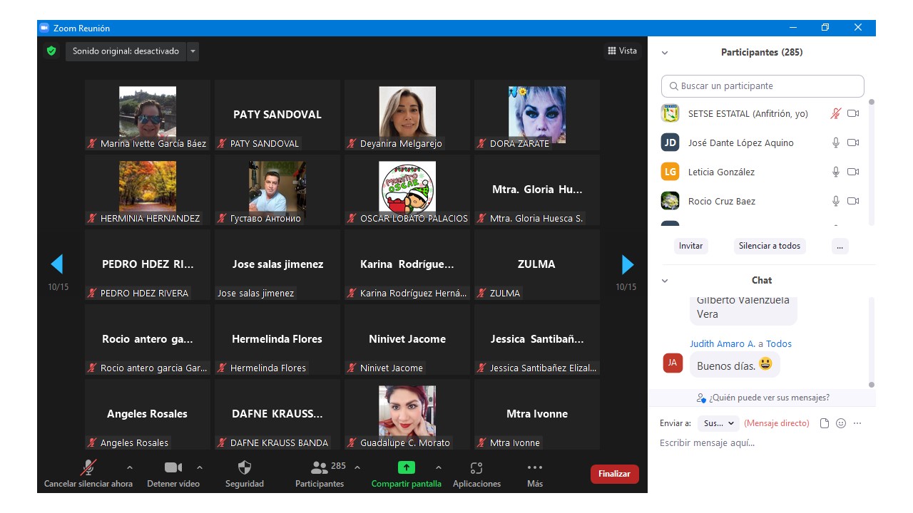
Task: Open participants panel more options ellipsis
Action: point(840,246)
